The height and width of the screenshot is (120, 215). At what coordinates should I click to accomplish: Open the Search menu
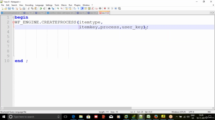pos(14,5)
